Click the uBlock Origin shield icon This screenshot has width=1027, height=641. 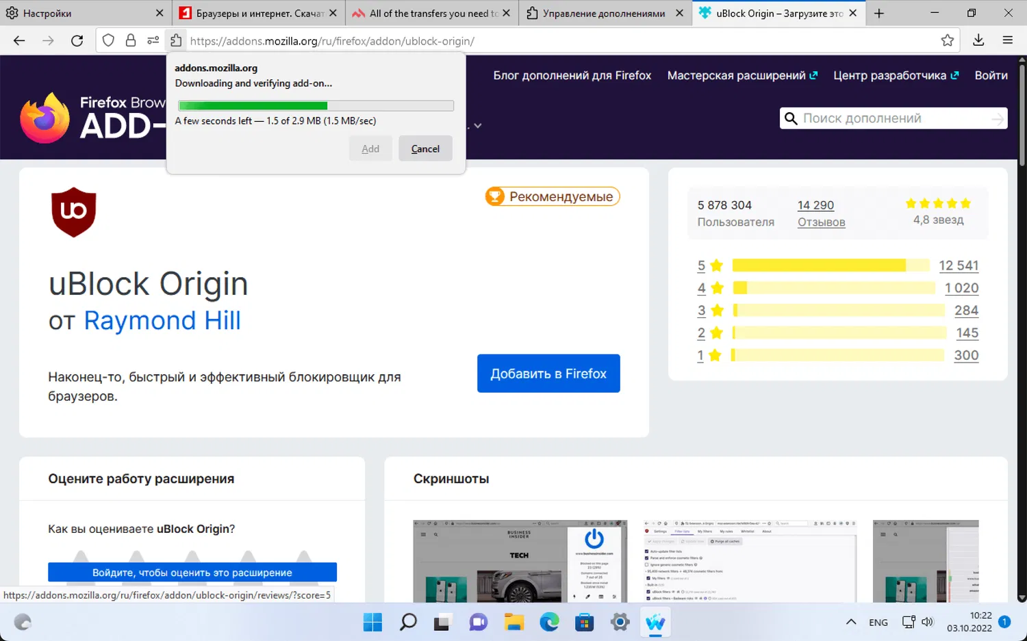click(74, 212)
